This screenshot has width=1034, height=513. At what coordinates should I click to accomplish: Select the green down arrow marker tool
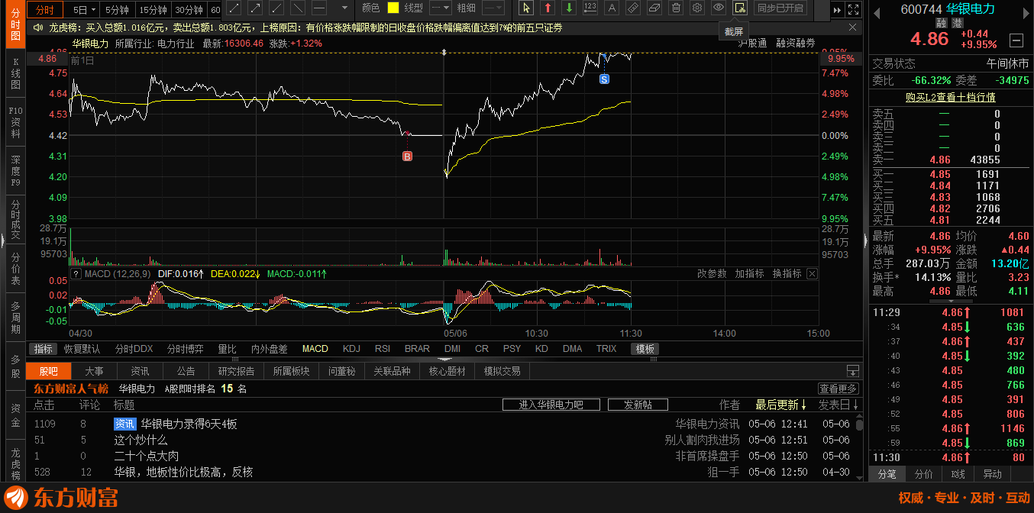point(569,8)
